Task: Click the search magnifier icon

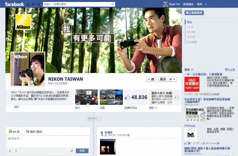Action: click(113, 4)
